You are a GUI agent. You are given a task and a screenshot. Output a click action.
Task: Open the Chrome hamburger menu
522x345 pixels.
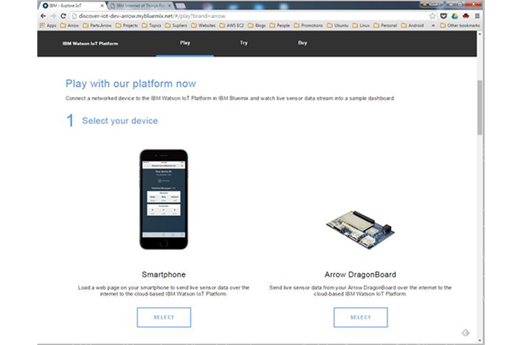click(x=477, y=16)
